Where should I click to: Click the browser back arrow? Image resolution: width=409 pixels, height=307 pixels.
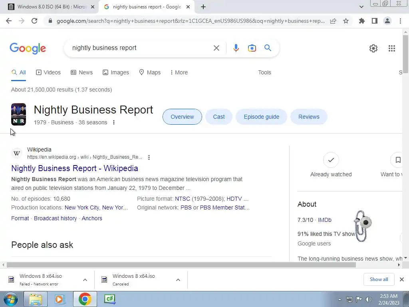pyautogui.click(x=9, y=21)
